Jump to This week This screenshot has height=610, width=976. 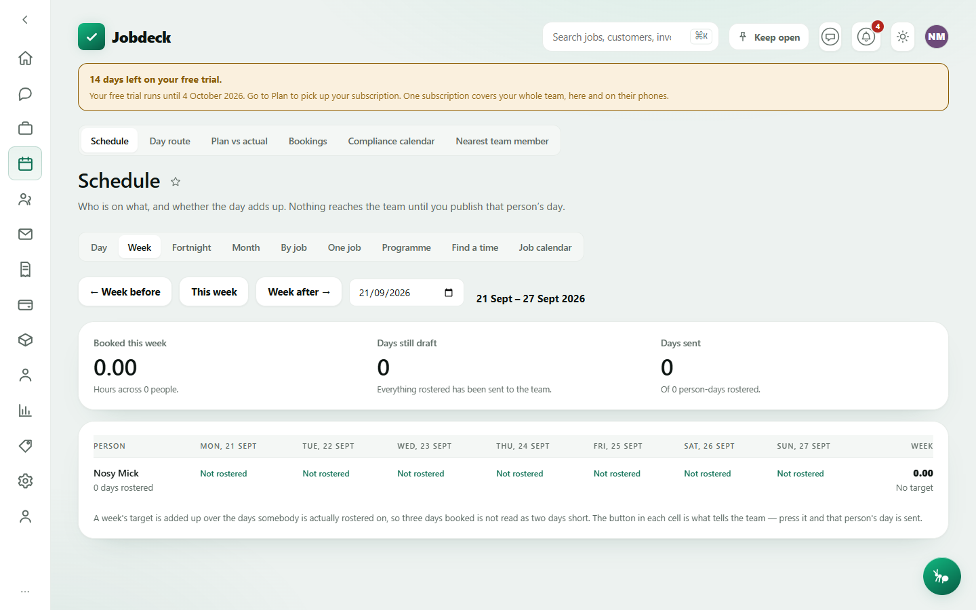214,291
